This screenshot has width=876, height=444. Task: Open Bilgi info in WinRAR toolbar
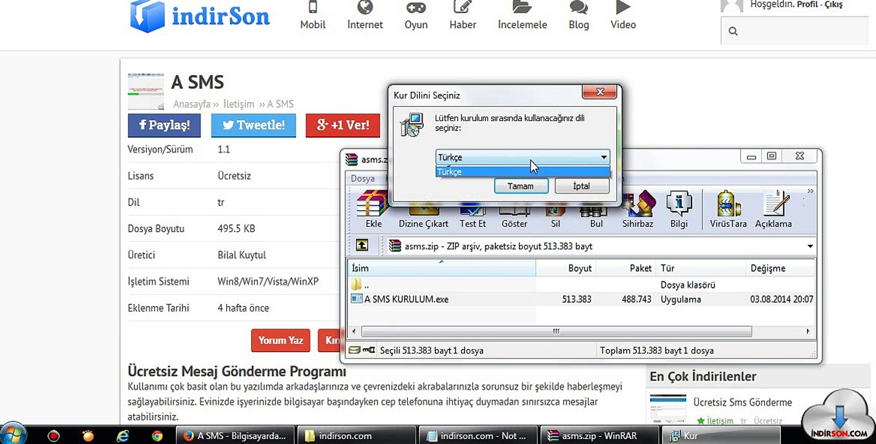[679, 210]
